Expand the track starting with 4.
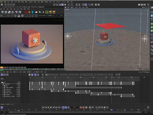Viewport: 153px width, 115px height. (x=3, y=93)
